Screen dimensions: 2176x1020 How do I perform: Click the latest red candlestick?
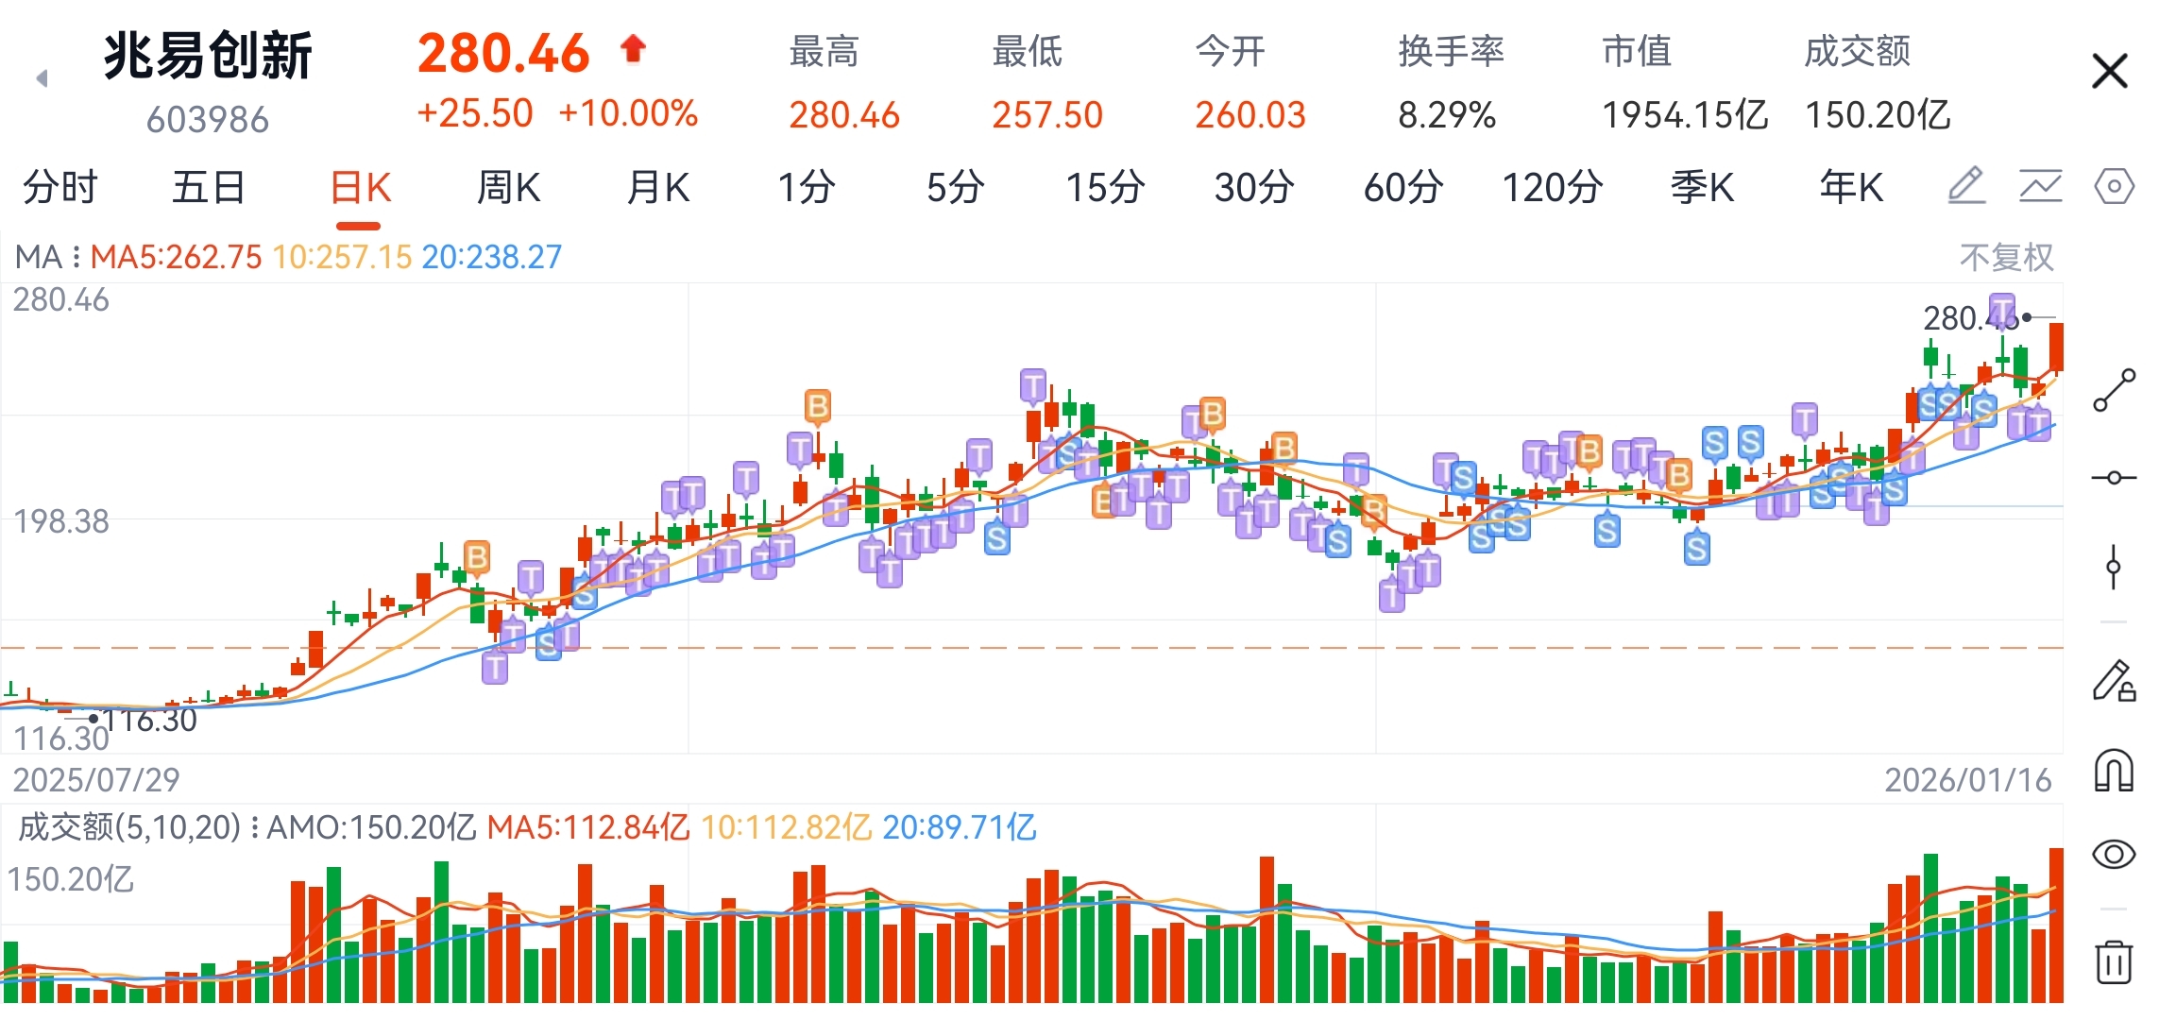[x=2055, y=347]
